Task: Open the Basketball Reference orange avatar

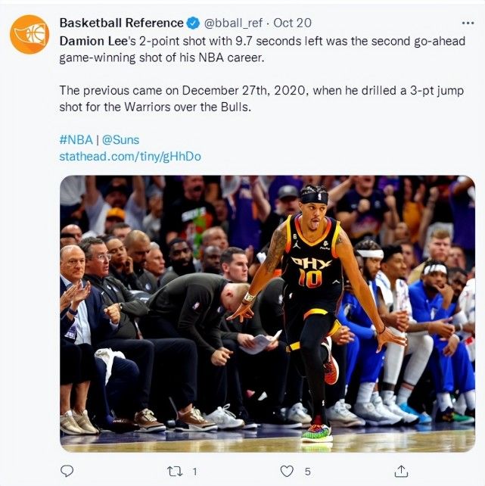Action: tap(30, 34)
